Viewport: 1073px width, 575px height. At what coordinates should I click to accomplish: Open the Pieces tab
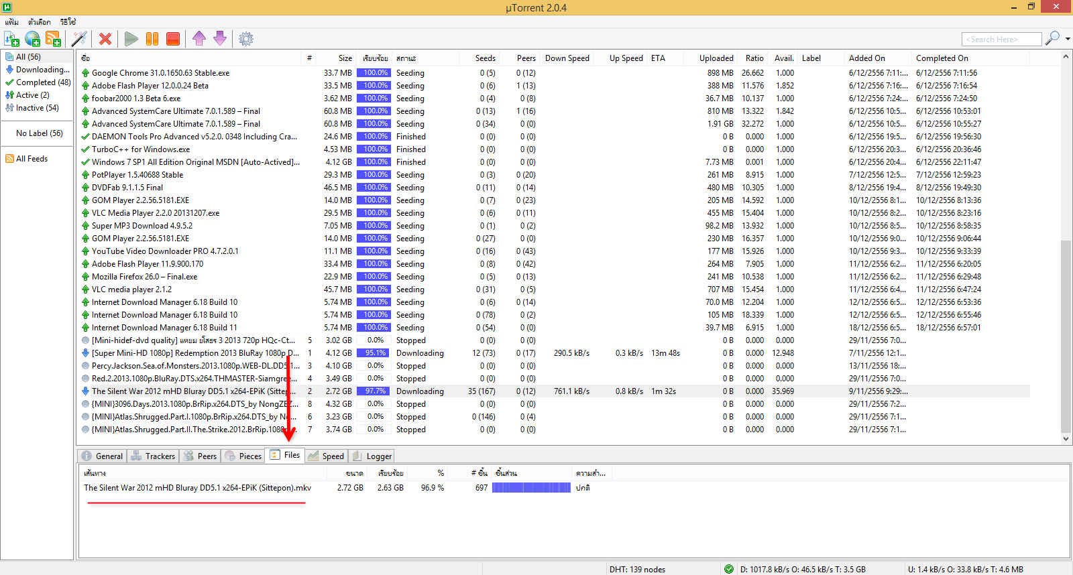pos(243,456)
